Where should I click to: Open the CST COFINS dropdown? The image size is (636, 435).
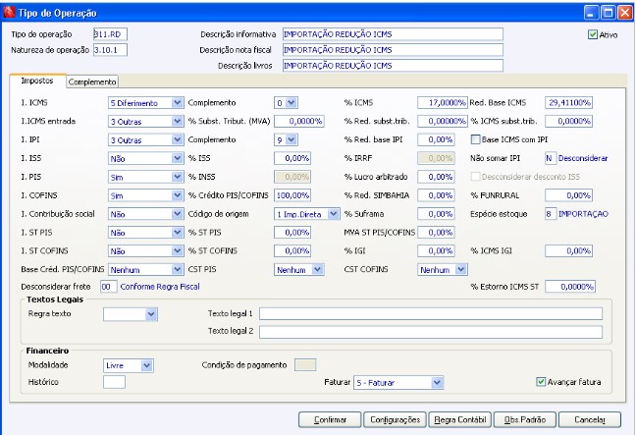point(458,269)
